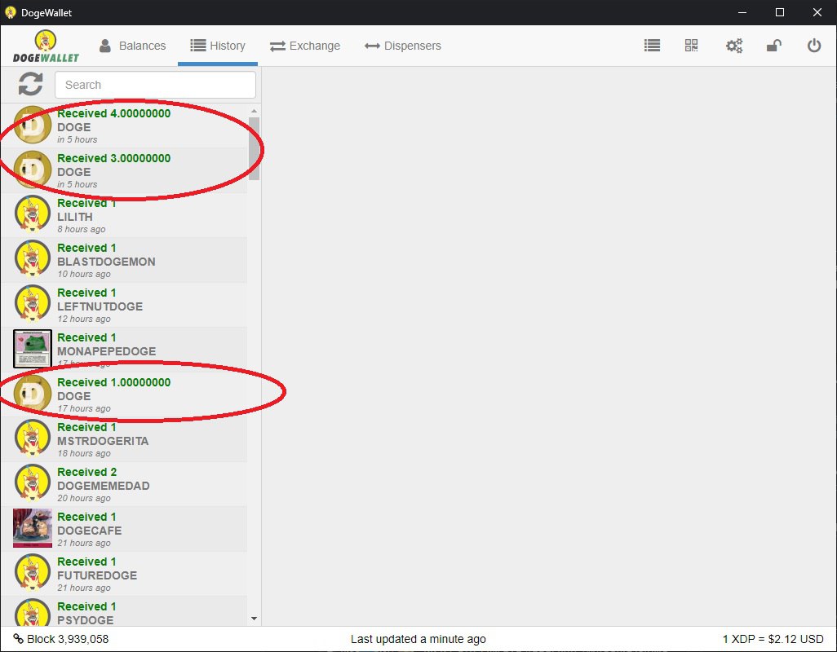Screen dimensions: 837x652
Task: Select the LILITH received entry
Action: point(124,215)
